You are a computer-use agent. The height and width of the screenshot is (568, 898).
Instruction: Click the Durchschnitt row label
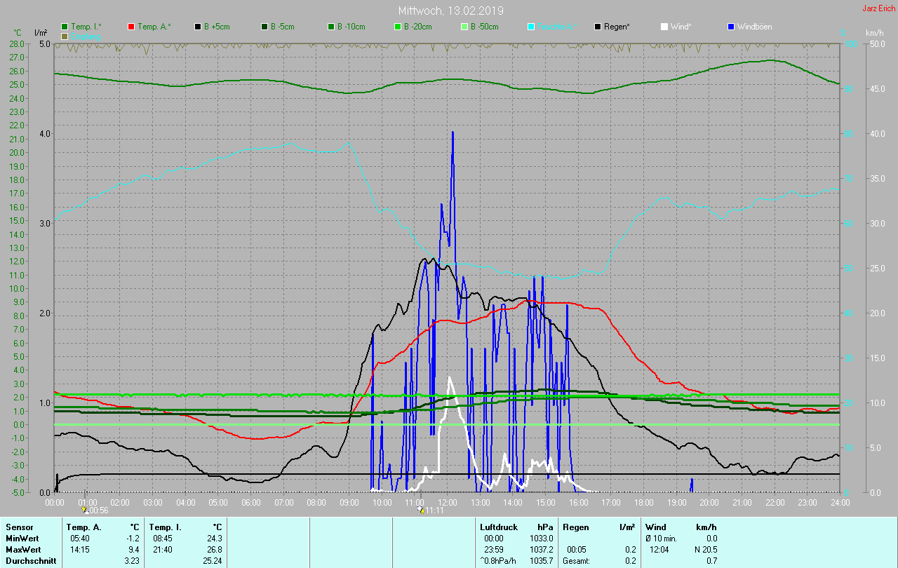click(29, 560)
